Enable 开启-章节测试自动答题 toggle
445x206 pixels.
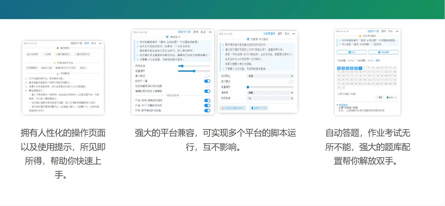point(207,110)
